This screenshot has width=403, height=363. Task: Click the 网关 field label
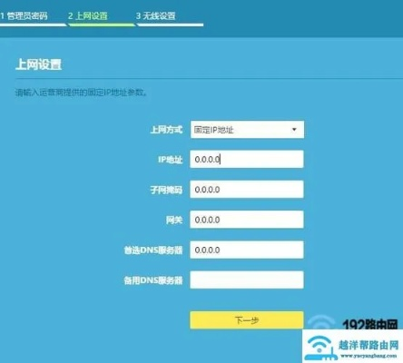click(x=174, y=220)
